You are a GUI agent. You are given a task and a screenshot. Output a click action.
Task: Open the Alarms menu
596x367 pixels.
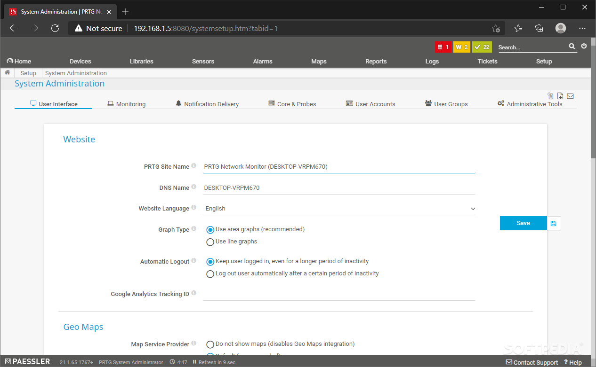coord(263,61)
